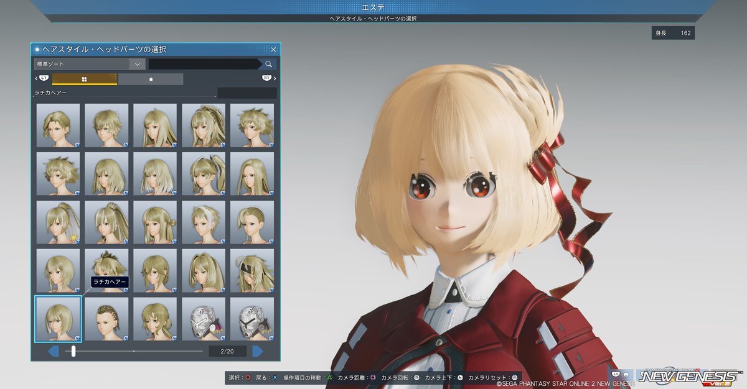747x389 pixels.
Task: Select second-row shoulder-length bob, second thumbnail
Action: click(106, 174)
